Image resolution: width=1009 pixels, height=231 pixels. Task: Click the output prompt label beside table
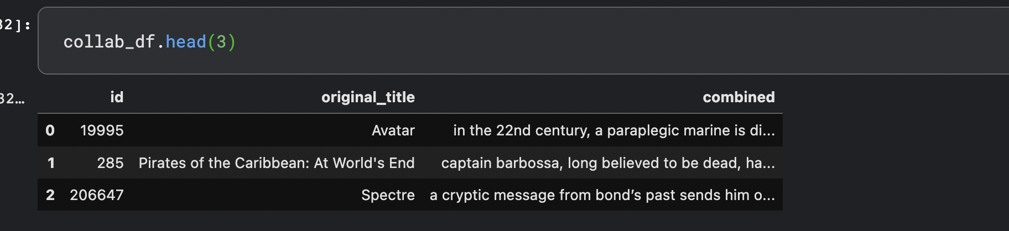12,99
